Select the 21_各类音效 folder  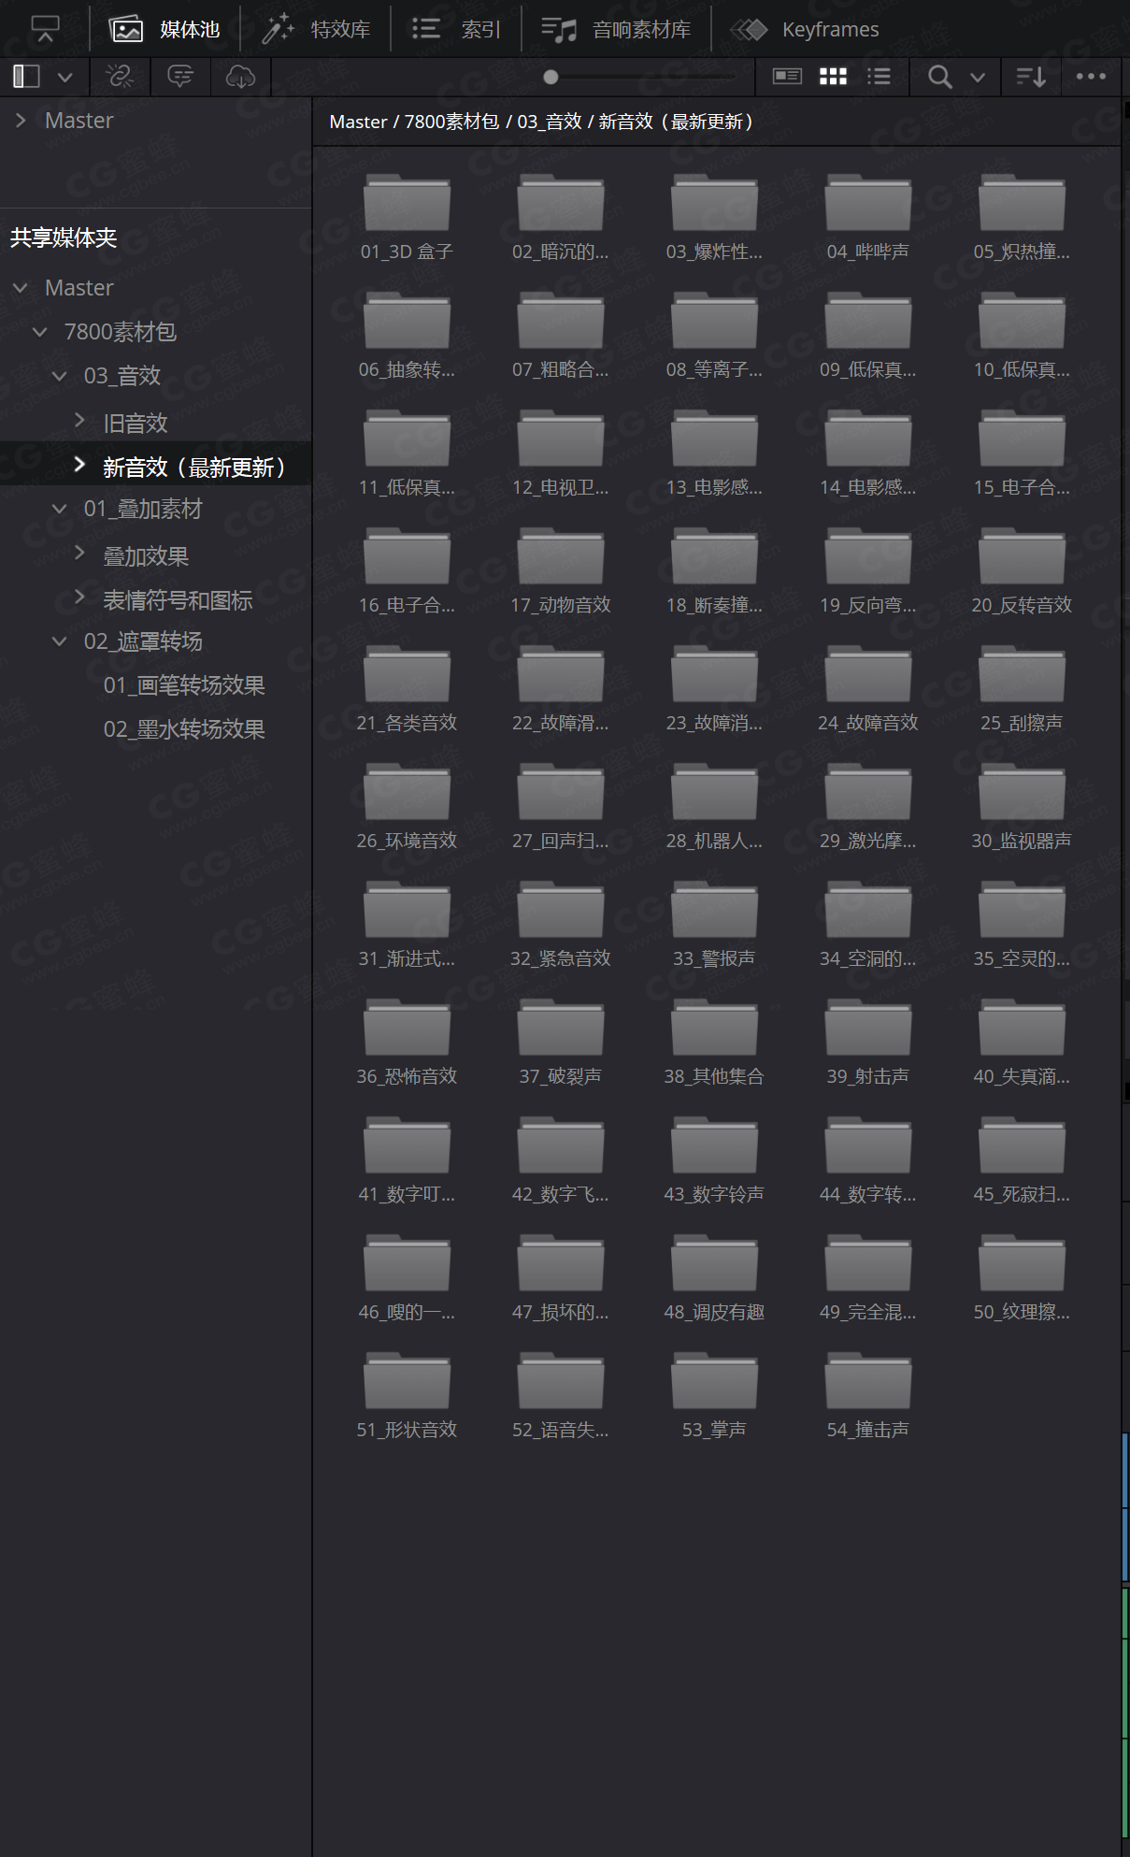point(407,688)
